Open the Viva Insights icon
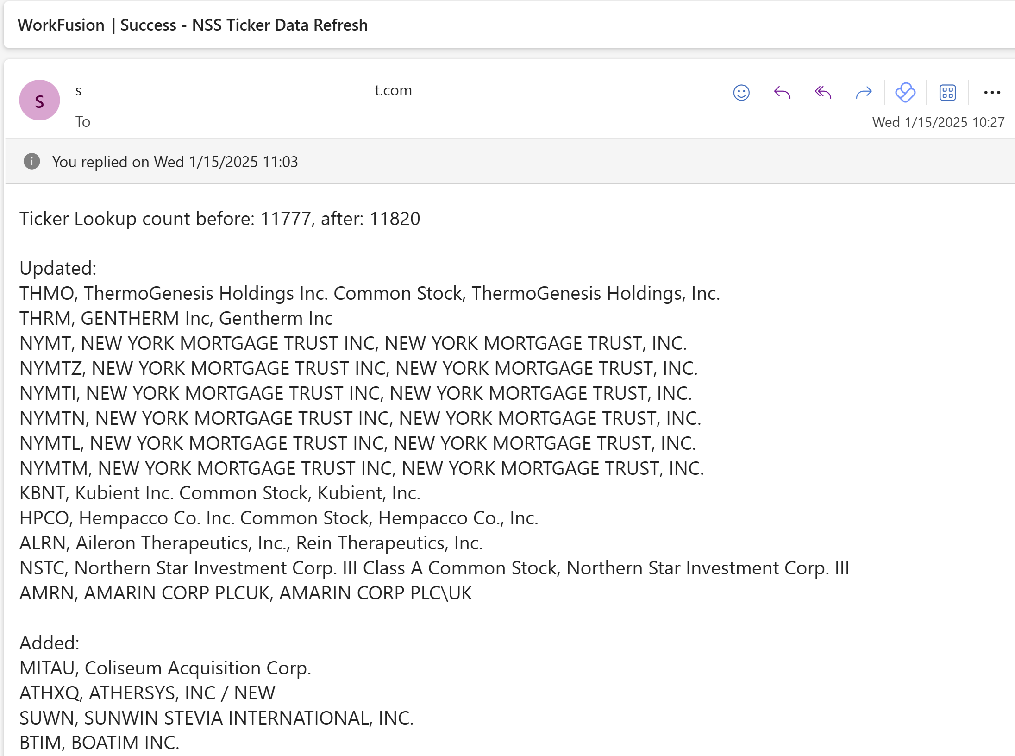This screenshot has height=756, width=1015. 905,93
